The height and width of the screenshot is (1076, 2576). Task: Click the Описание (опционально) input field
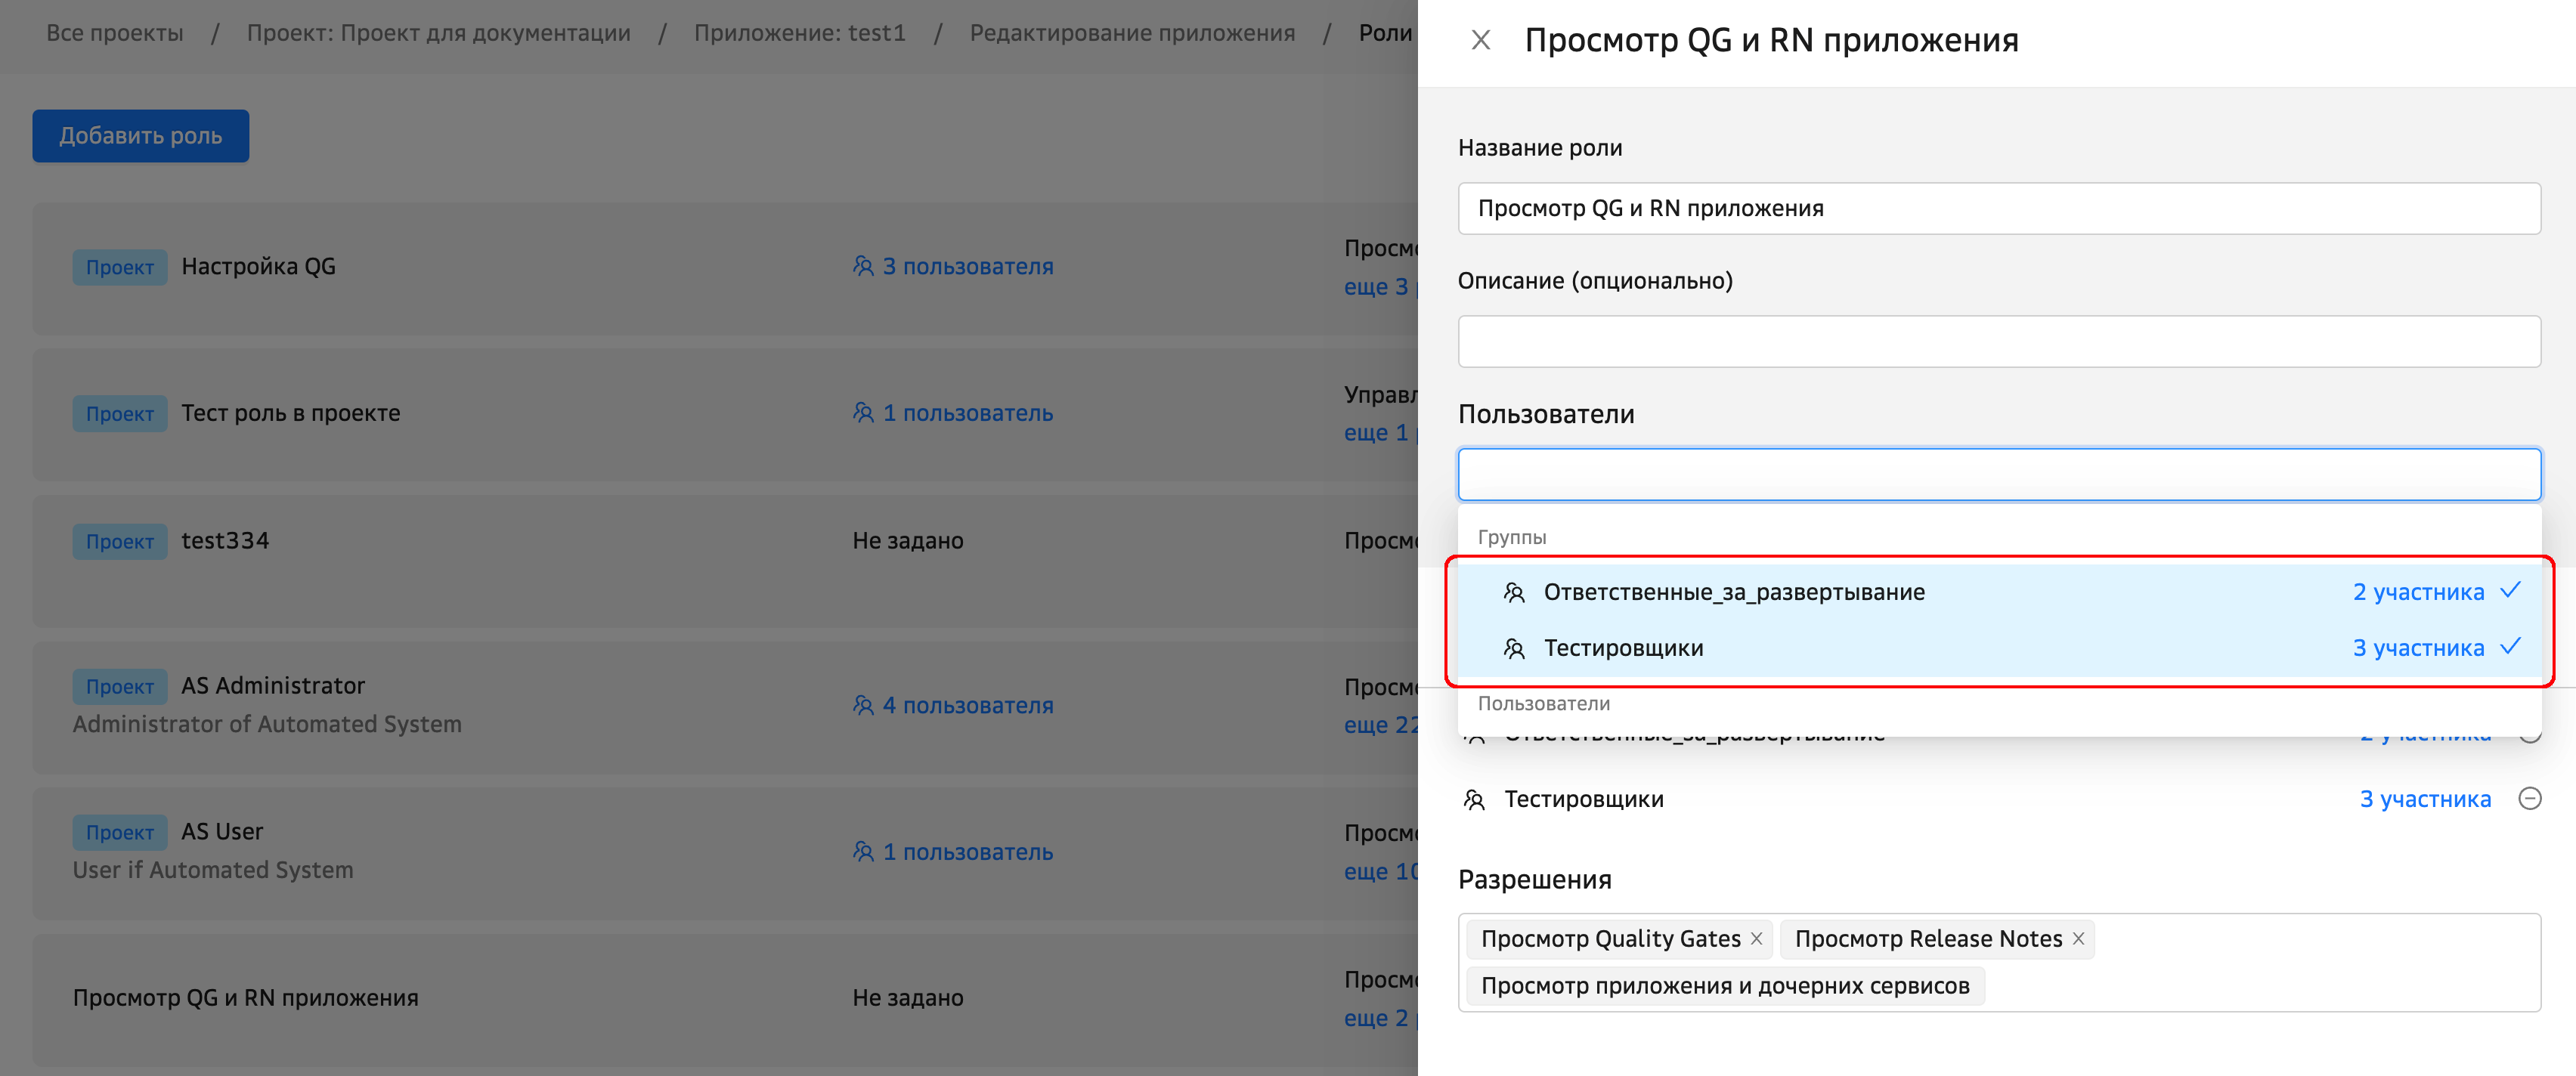pos(1998,341)
